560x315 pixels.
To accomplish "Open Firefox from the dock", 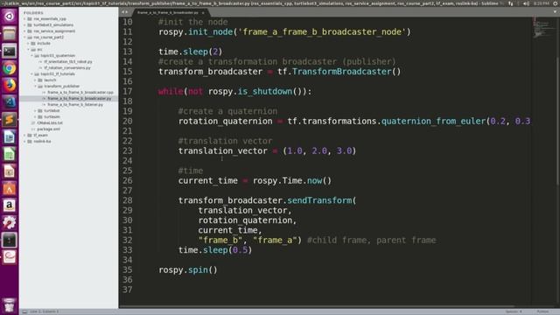I will [10, 86].
